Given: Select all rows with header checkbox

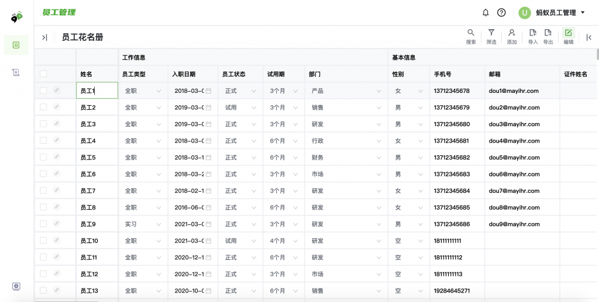Looking at the screenshot, I should 43,74.
